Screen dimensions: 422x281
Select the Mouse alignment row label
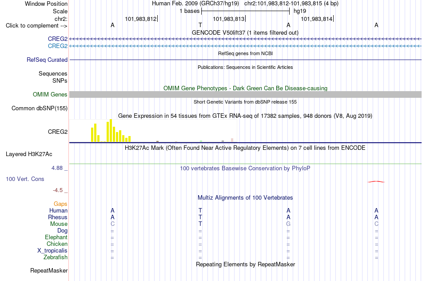(59, 224)
